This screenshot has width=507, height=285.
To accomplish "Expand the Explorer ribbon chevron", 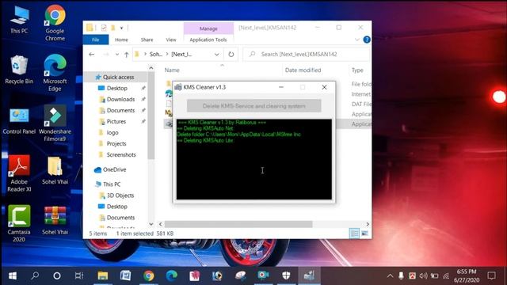I will click(x=357, y=40).
